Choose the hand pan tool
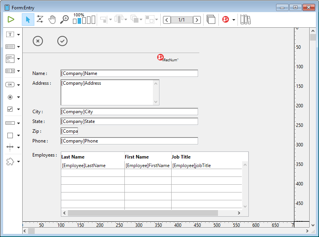 pos(52,20)
